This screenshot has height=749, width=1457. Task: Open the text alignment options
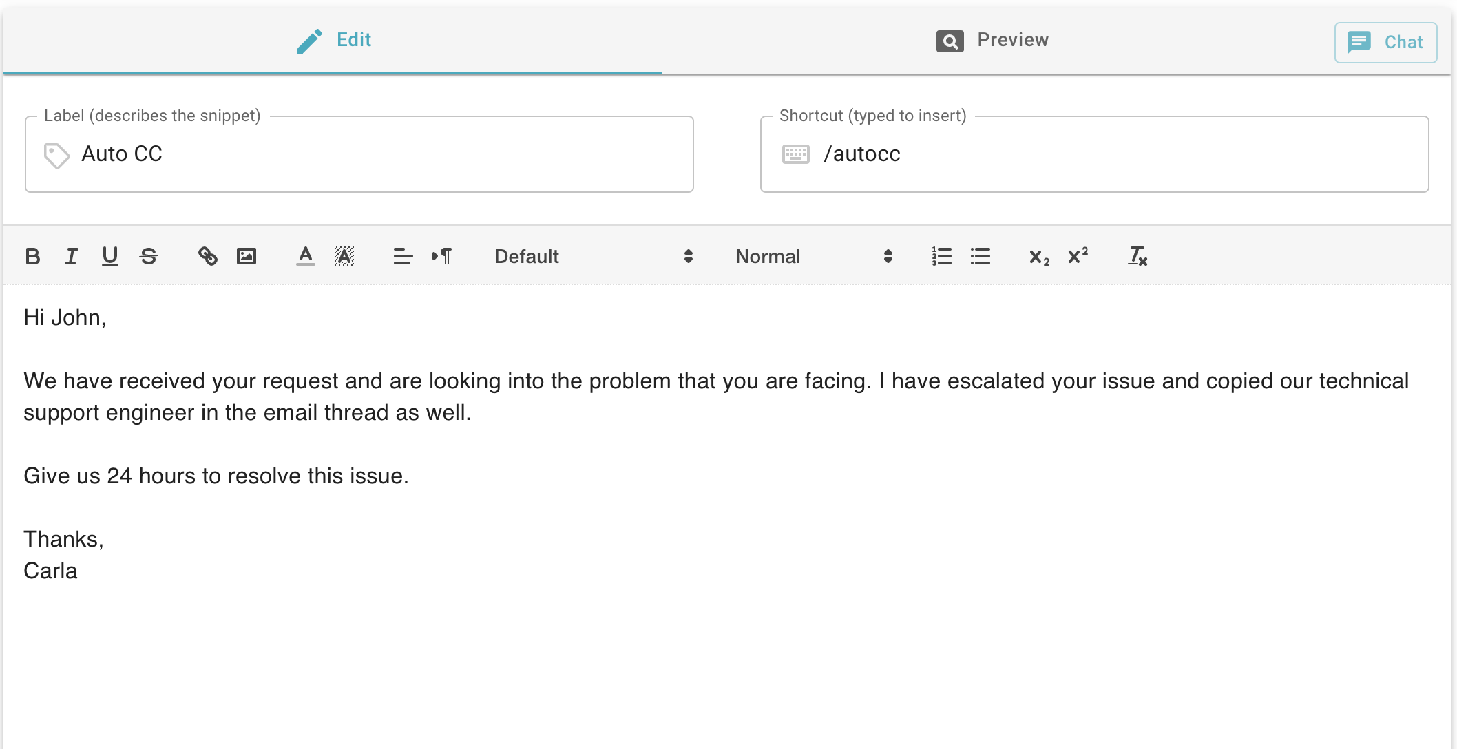(x=403, y=257)
